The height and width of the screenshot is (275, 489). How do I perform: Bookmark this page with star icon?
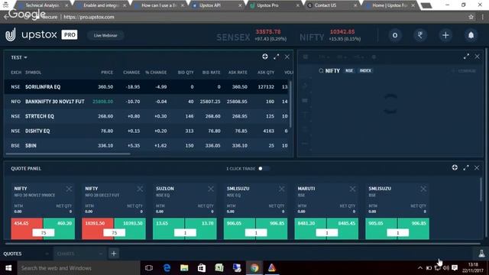471,17
